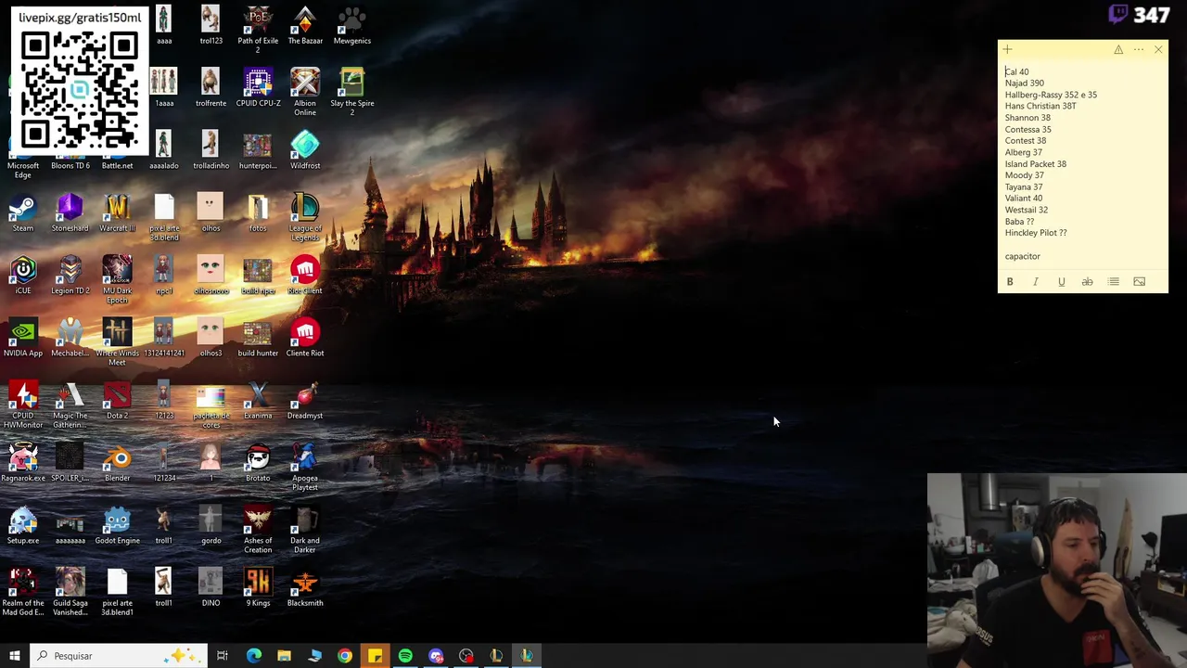Select the Wildfrost desktop icon
This screenshot has width=1187, height=668.
click(x=305, y=150)
